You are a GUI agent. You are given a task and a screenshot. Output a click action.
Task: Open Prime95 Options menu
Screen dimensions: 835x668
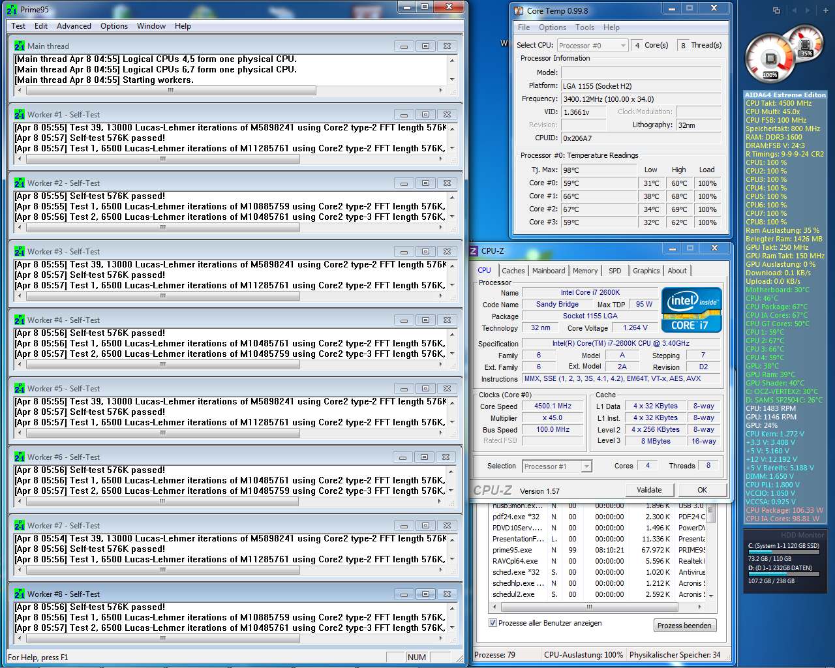click(114, 26)
